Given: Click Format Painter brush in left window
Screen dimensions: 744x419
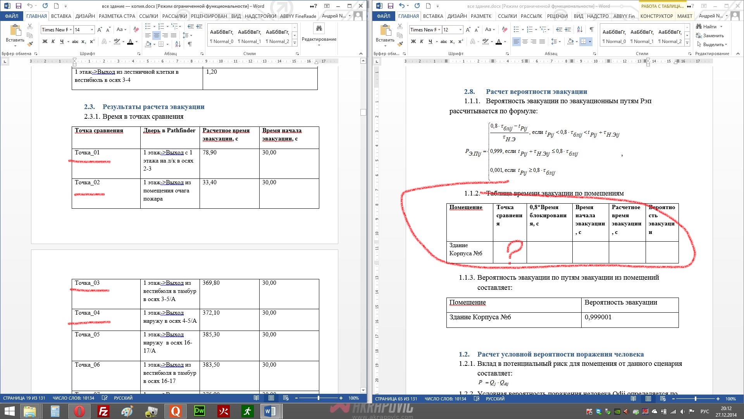Looking at the screenshot, I should click(x=30, y=43).
